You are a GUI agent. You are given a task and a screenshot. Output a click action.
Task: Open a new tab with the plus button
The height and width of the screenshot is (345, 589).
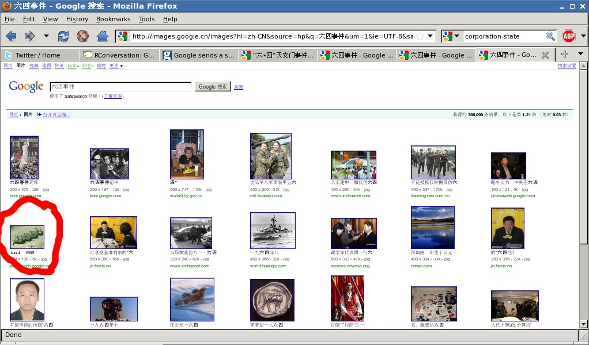pyautogui.click(x=565, y=55)
